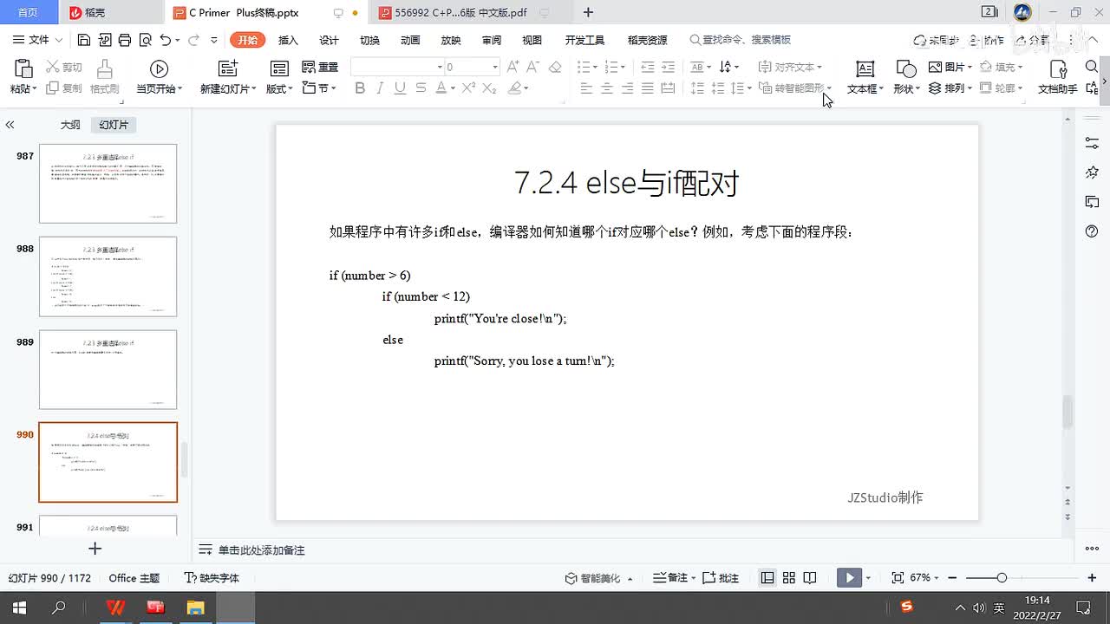This screenshot has width=1110, height=624.
Task: Fit slide to window icon in status bar
Action: [898, 578]
